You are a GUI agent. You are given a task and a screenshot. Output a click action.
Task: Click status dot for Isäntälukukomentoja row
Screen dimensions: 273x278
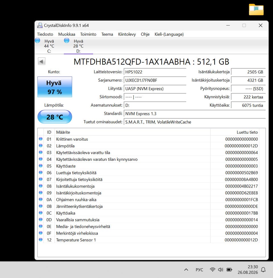[x=41, y=186]
